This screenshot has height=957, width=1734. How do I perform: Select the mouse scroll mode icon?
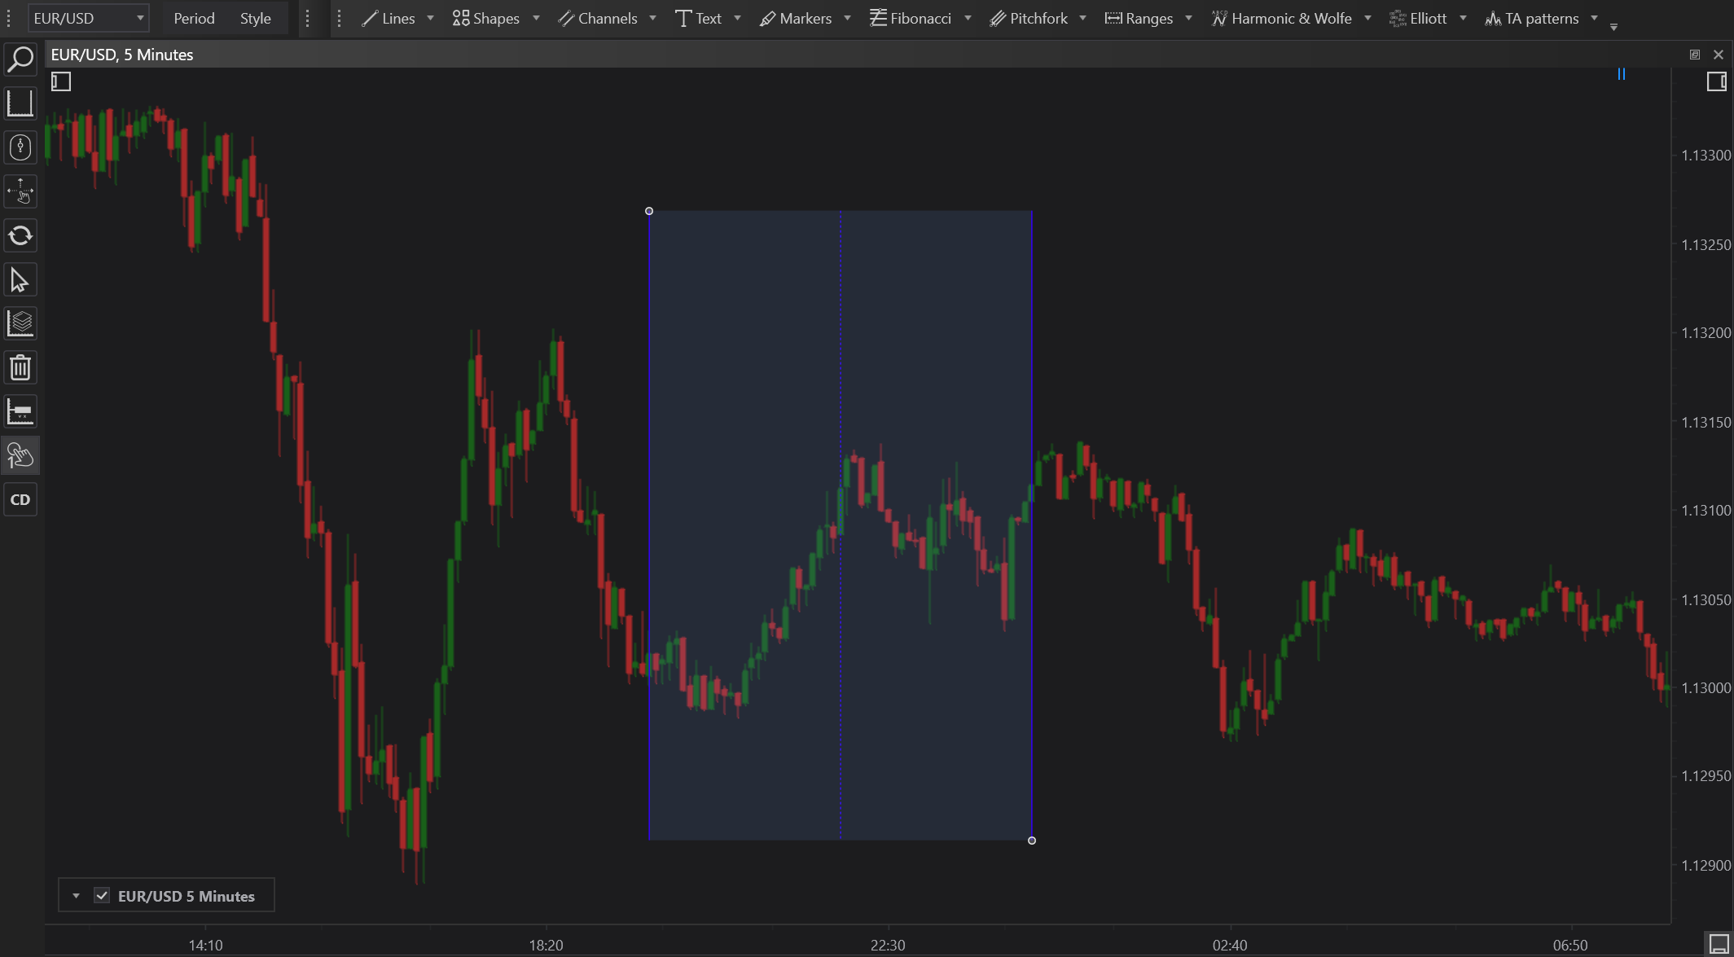click(20, 147)
